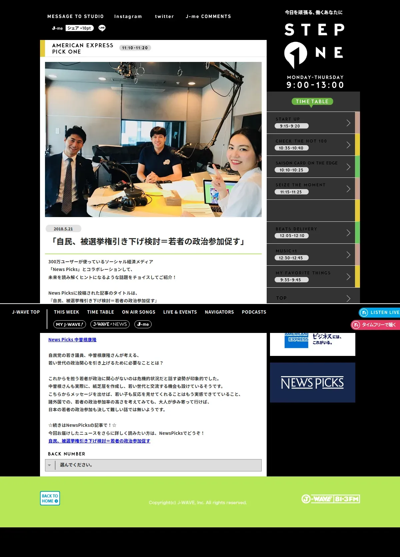Go to J-WAVE TOP
The image size is (400, 557).
tap(26, 312)
